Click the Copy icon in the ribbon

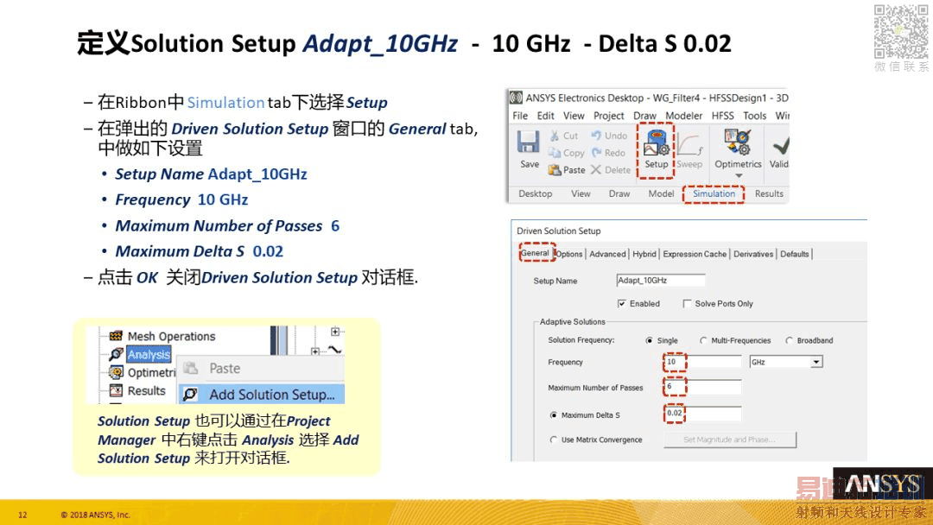[555, 153]
